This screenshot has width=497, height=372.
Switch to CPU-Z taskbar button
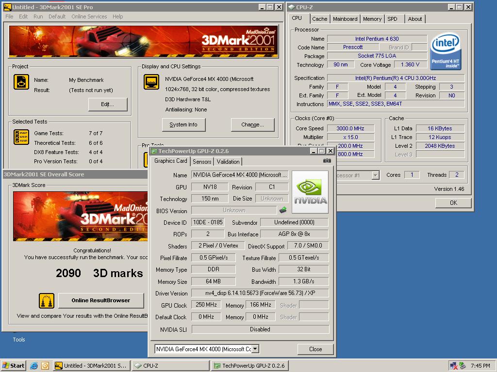click(170, 366)
